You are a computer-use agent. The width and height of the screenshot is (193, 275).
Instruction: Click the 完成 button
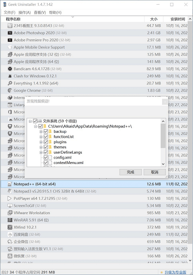[x=130, y=172]
